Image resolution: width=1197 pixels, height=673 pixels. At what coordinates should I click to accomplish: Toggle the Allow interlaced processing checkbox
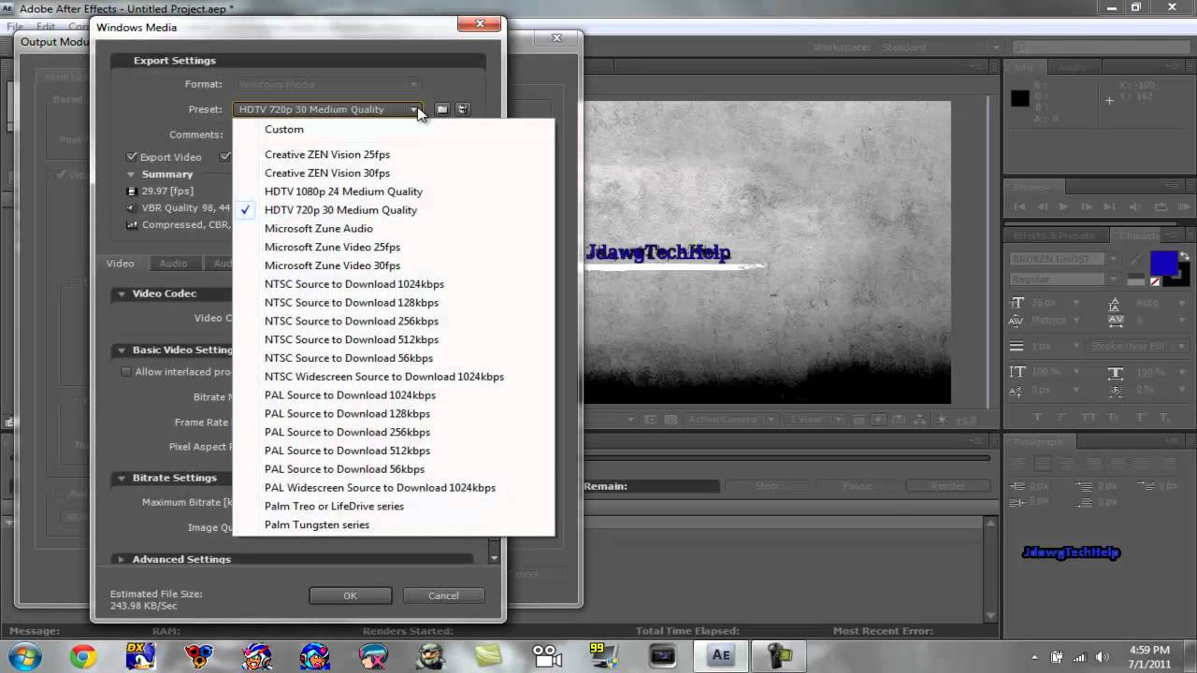coord(126,371)
